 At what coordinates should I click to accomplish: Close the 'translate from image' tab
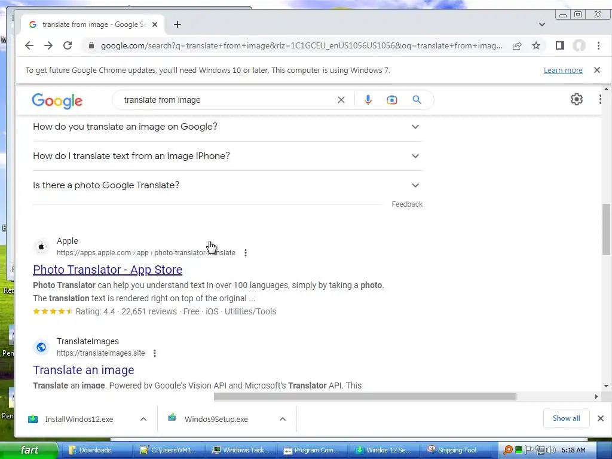155,25
